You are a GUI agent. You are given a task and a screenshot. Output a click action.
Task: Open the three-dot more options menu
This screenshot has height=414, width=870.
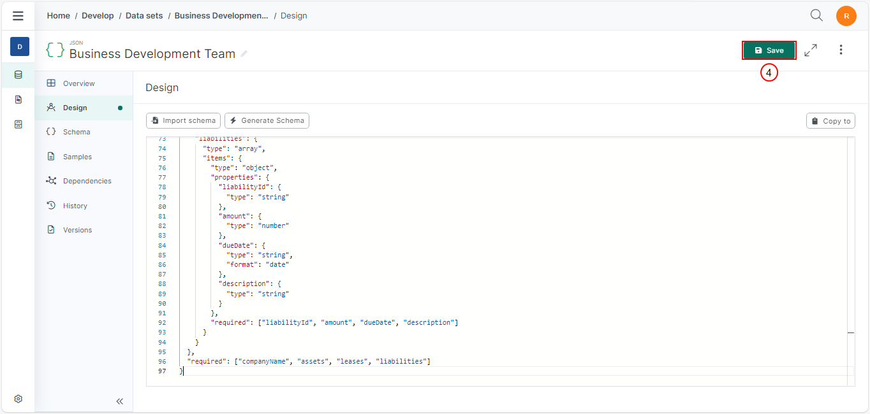click(841, 50)
